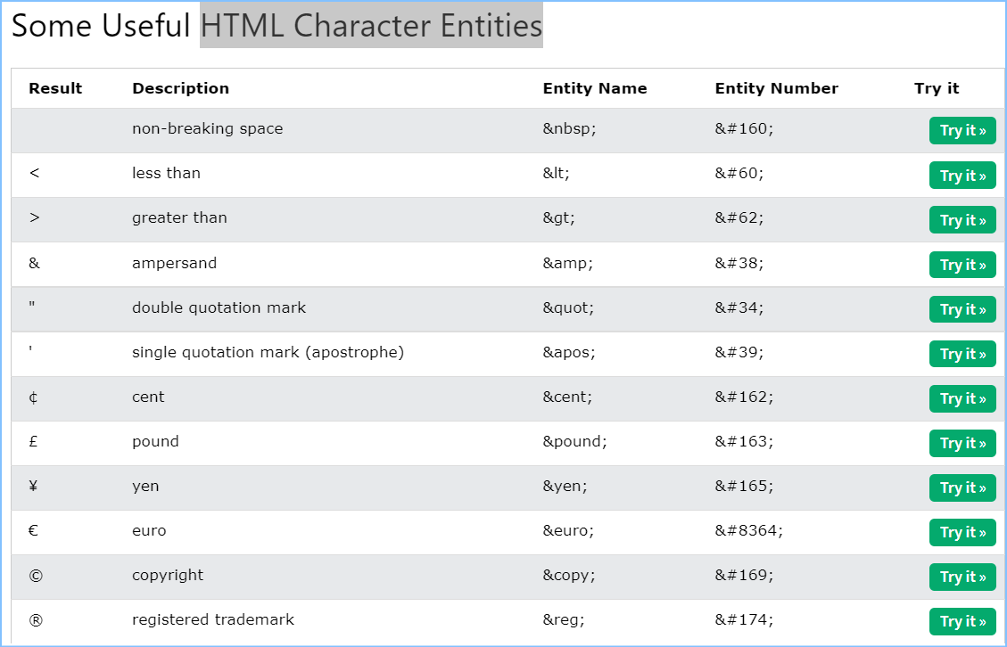Click Try it for copyright symbol
The image size is (1007, 647).
pos(962,577)
